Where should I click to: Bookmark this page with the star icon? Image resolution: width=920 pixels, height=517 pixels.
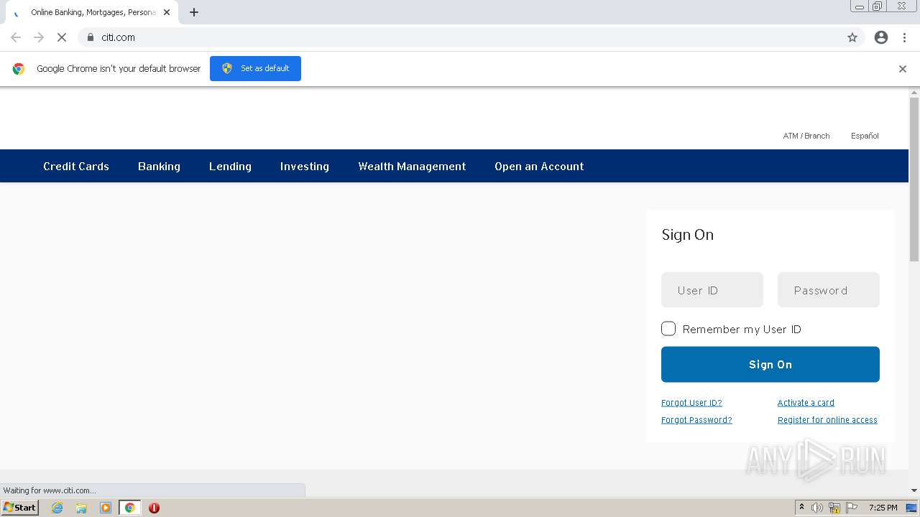click(x=852, y=37)
